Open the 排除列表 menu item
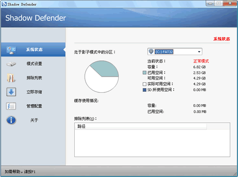Screen dimensions: 238x177 33,78
